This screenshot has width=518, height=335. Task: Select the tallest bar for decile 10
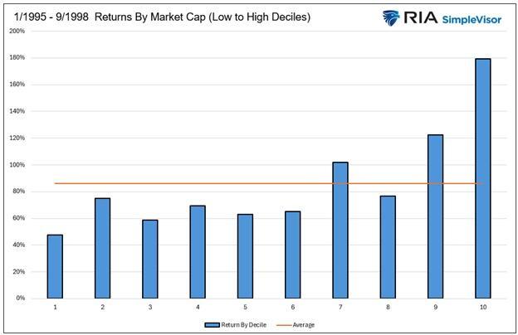click(482, 178)
